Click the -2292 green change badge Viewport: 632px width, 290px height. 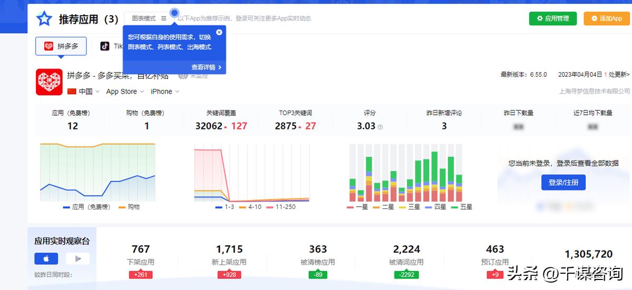pyautogui.click(x=407, y=275)
